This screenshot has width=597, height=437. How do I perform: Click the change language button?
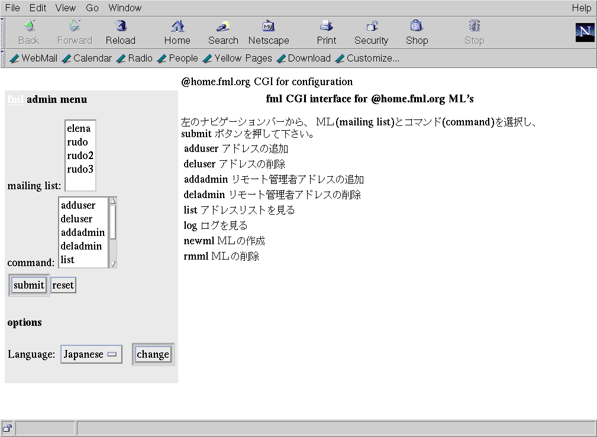153,354
